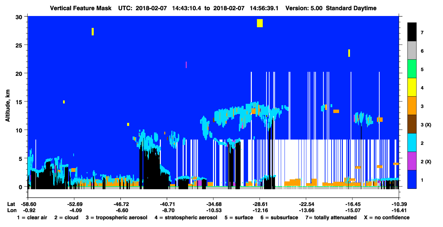Click longitude value '-13.66'
443x227 pixels.
(x=306, y=210)
